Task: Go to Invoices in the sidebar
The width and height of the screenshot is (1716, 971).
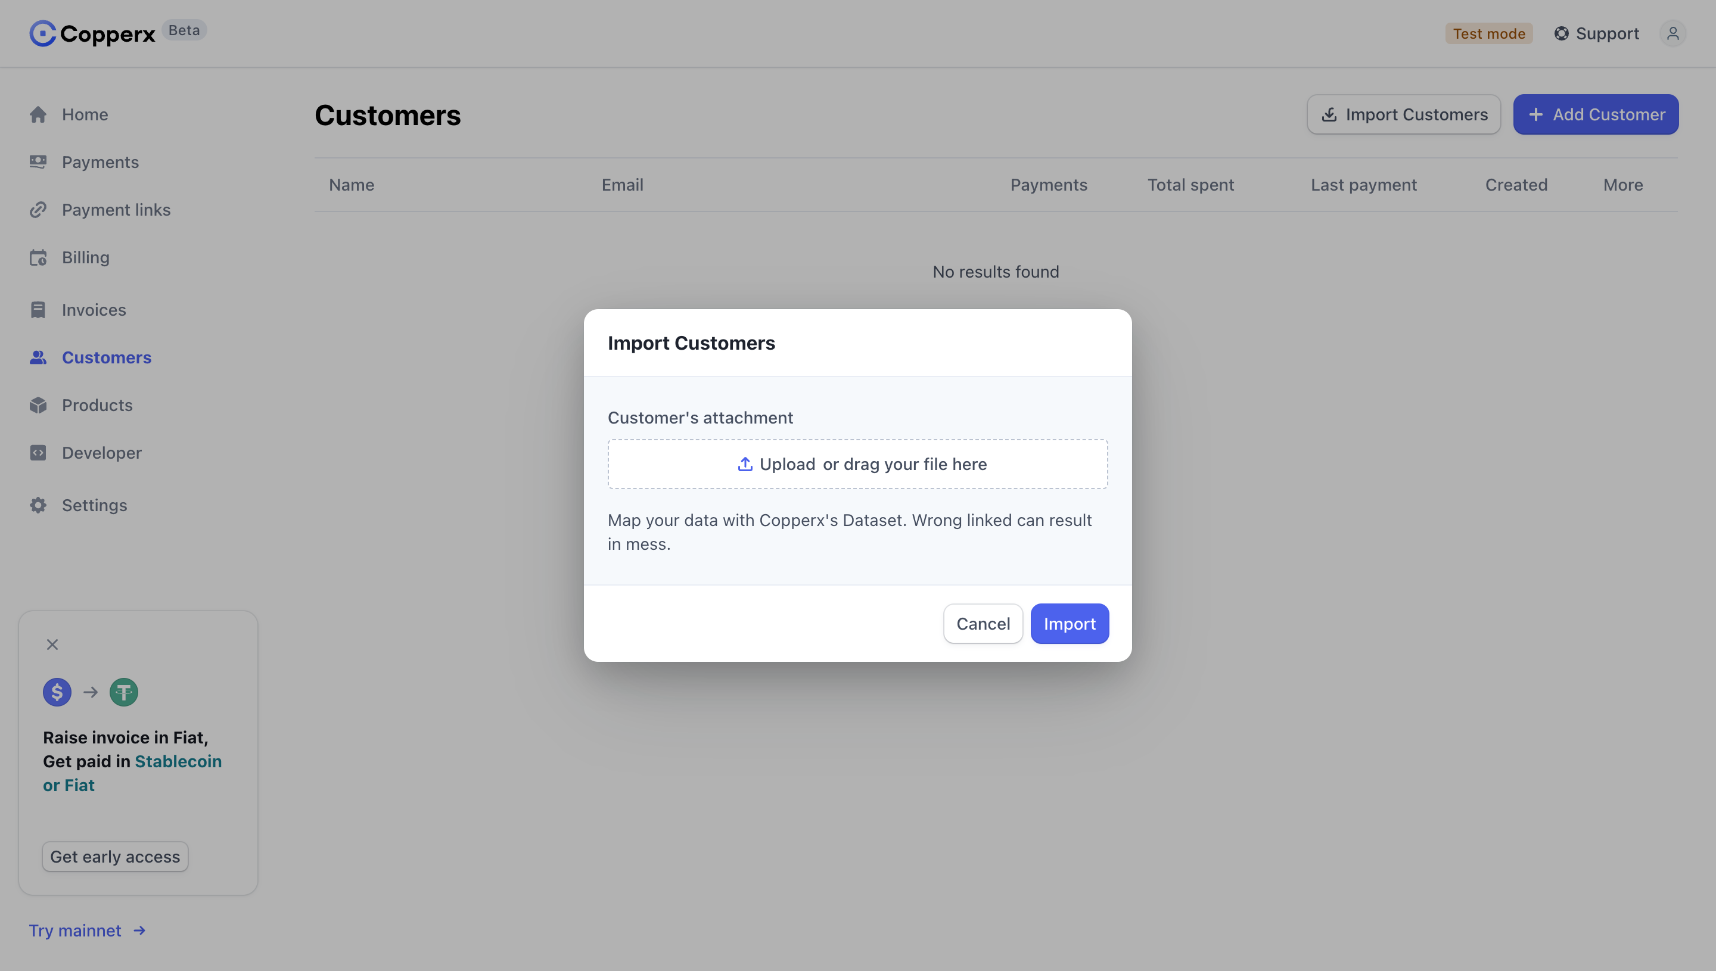Action: [x=94, y=310]
